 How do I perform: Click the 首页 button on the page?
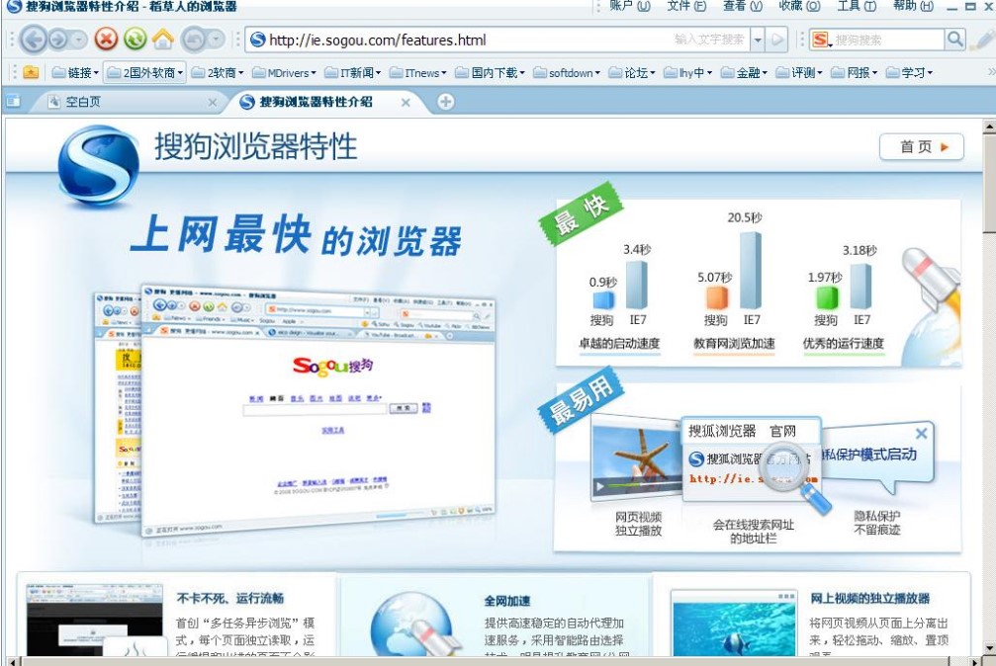point(921,146)
